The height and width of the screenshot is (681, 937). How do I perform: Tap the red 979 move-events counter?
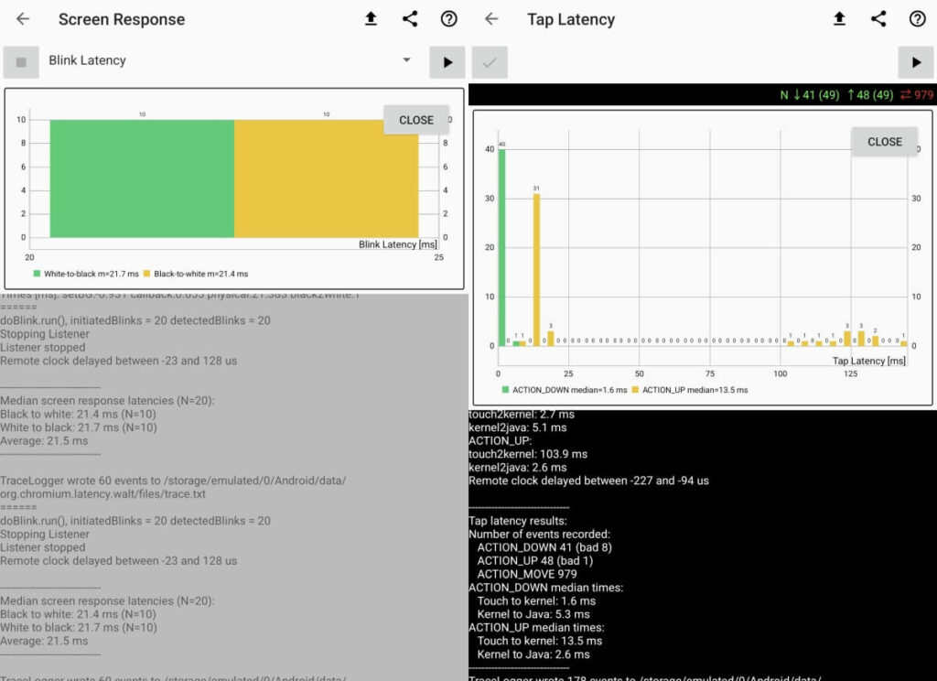[917, 95]
